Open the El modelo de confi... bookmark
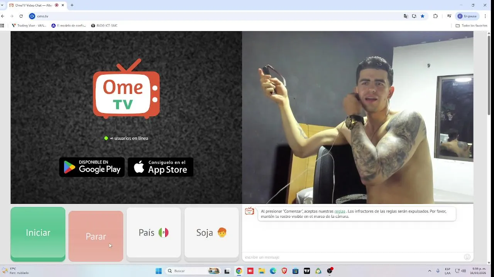The width and height of the screenshot is (494, 277). (69, 26)
